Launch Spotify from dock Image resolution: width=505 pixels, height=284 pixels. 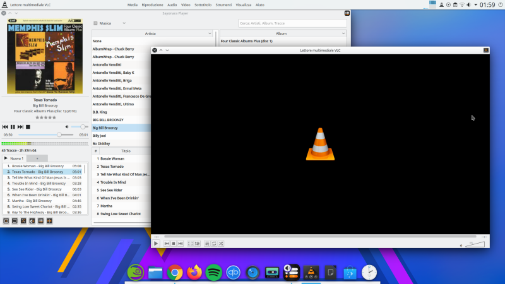(213, 273)
